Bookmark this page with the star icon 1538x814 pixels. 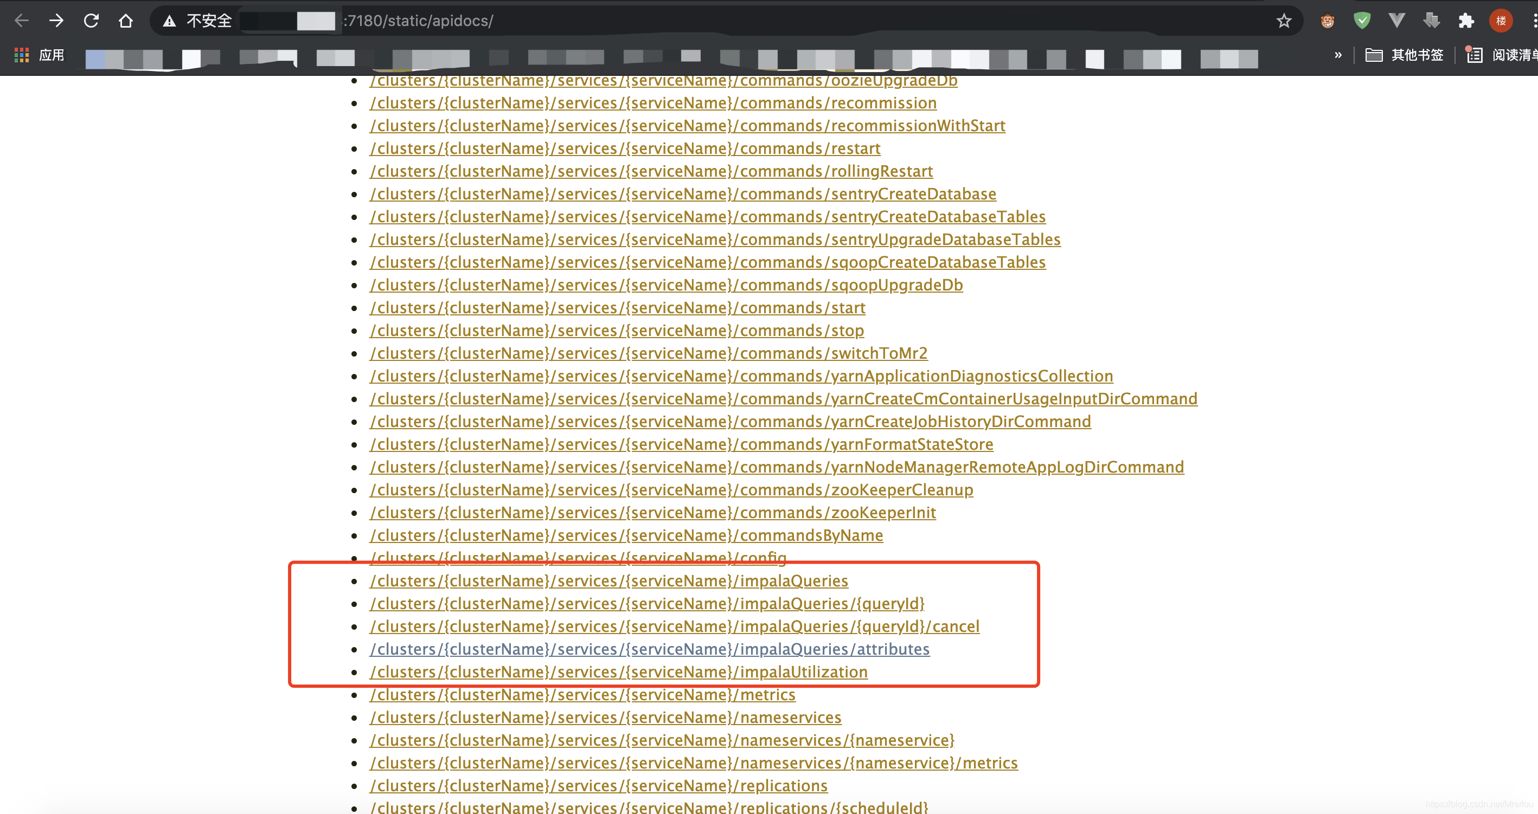coord(1284,22)
